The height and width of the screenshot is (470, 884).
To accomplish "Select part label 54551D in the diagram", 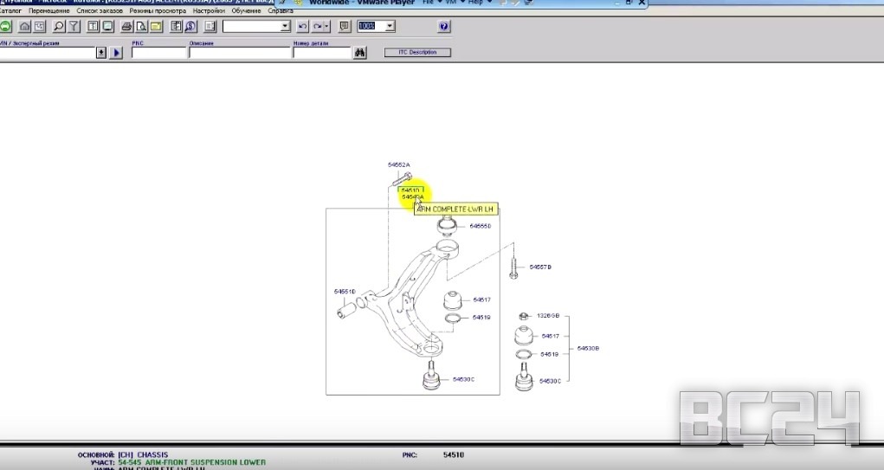I will pyautogui.click(x=345, y=292).
